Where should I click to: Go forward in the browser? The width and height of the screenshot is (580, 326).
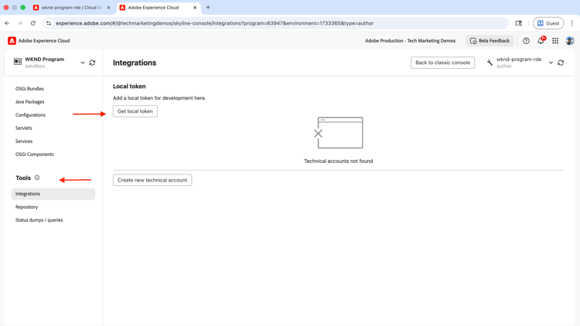tap(20, 23)
